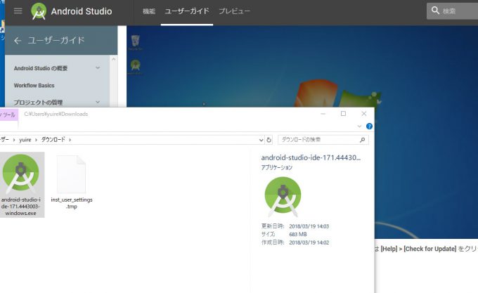478x293 pixels.
Task: Click the search magnifier icon in site header
Action: click(435, 11)
